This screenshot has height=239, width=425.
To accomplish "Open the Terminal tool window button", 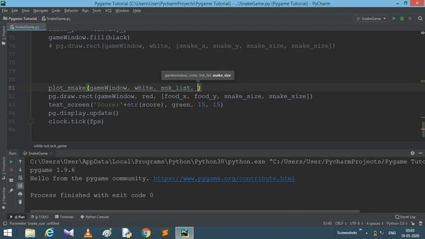I will tap(64, 217).
